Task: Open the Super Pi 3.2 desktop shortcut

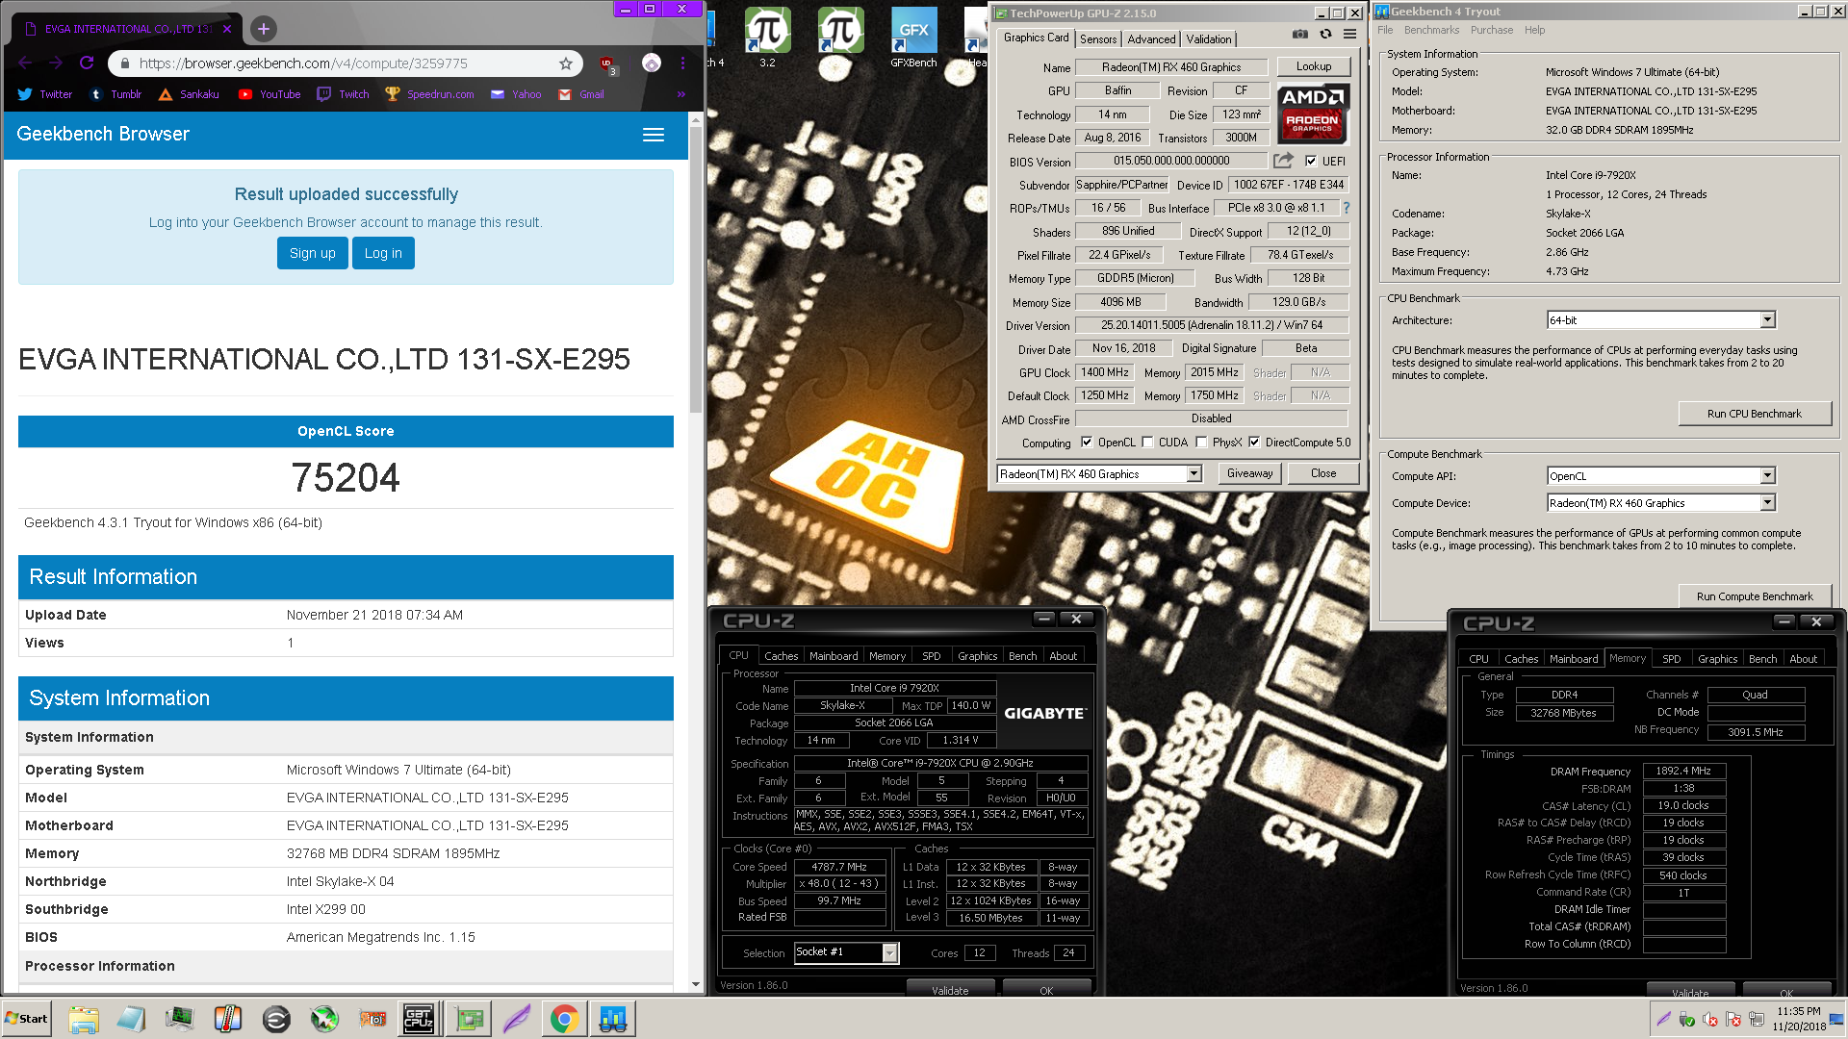Action: [767, 37]
